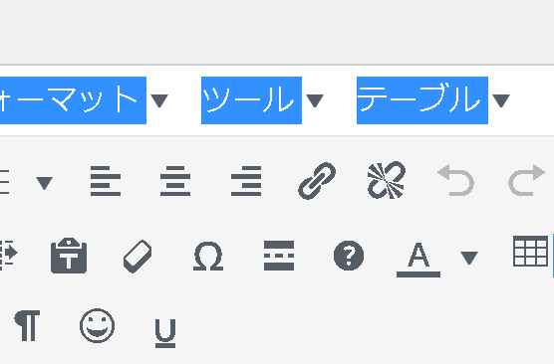Click the insert table grid icon
Image resolution: width=554 pixels, height=364 pixels.
tap(530, 252)
